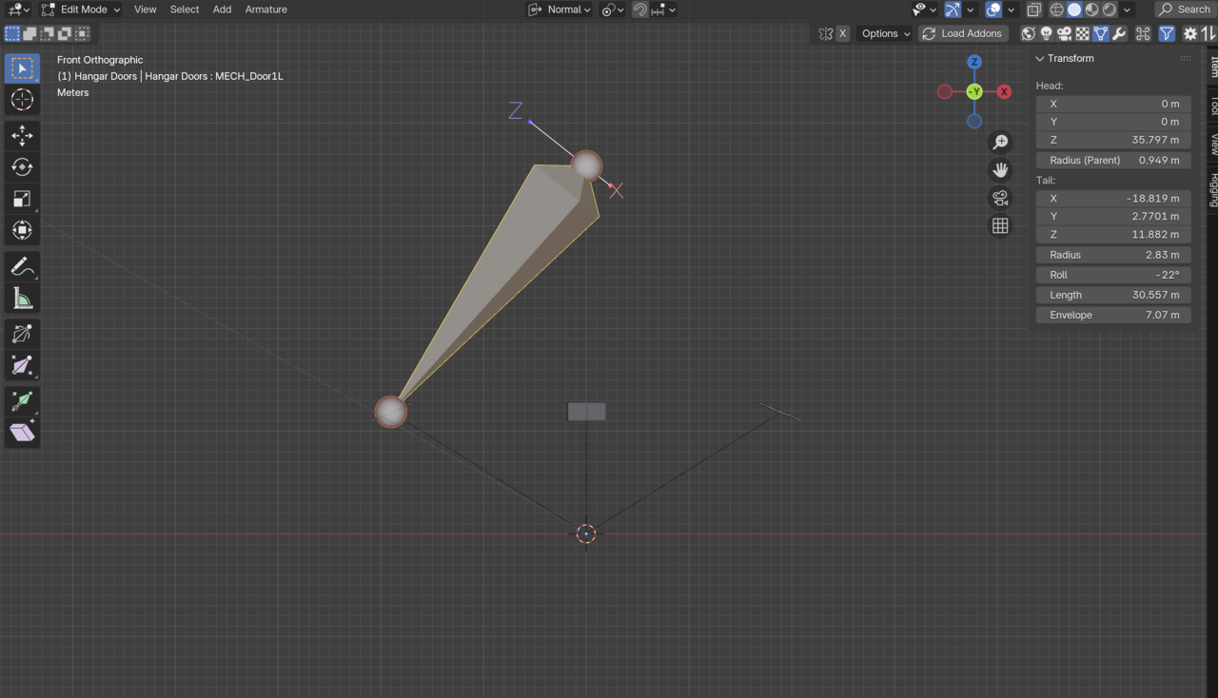Activate the 3D Cursor tool
The height and width of the screenshot is (698, 1218).
pos(22,100)
